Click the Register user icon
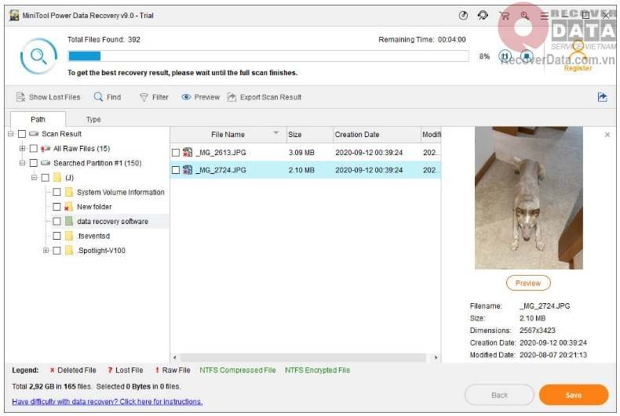Image resolution: width=620 pixels, height=416 pixels. 578,50
